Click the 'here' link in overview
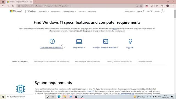The image size is (176, 99). (115, 29)
